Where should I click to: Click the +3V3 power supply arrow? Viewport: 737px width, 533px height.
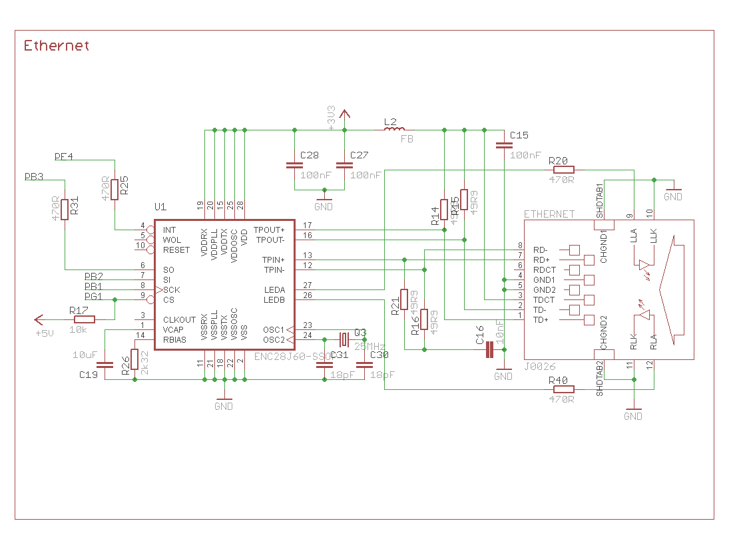[344, 113]
